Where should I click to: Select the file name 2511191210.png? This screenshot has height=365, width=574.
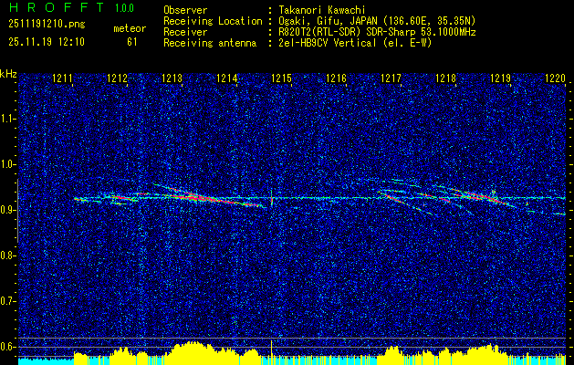[47, 24]
